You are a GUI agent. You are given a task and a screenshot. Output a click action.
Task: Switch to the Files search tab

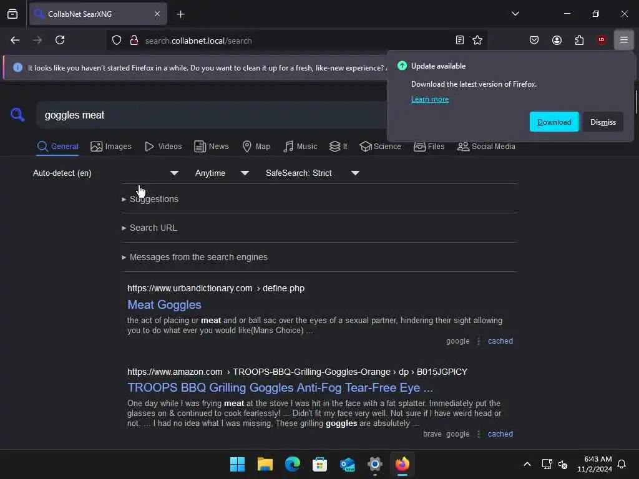(x=429, y=146)
